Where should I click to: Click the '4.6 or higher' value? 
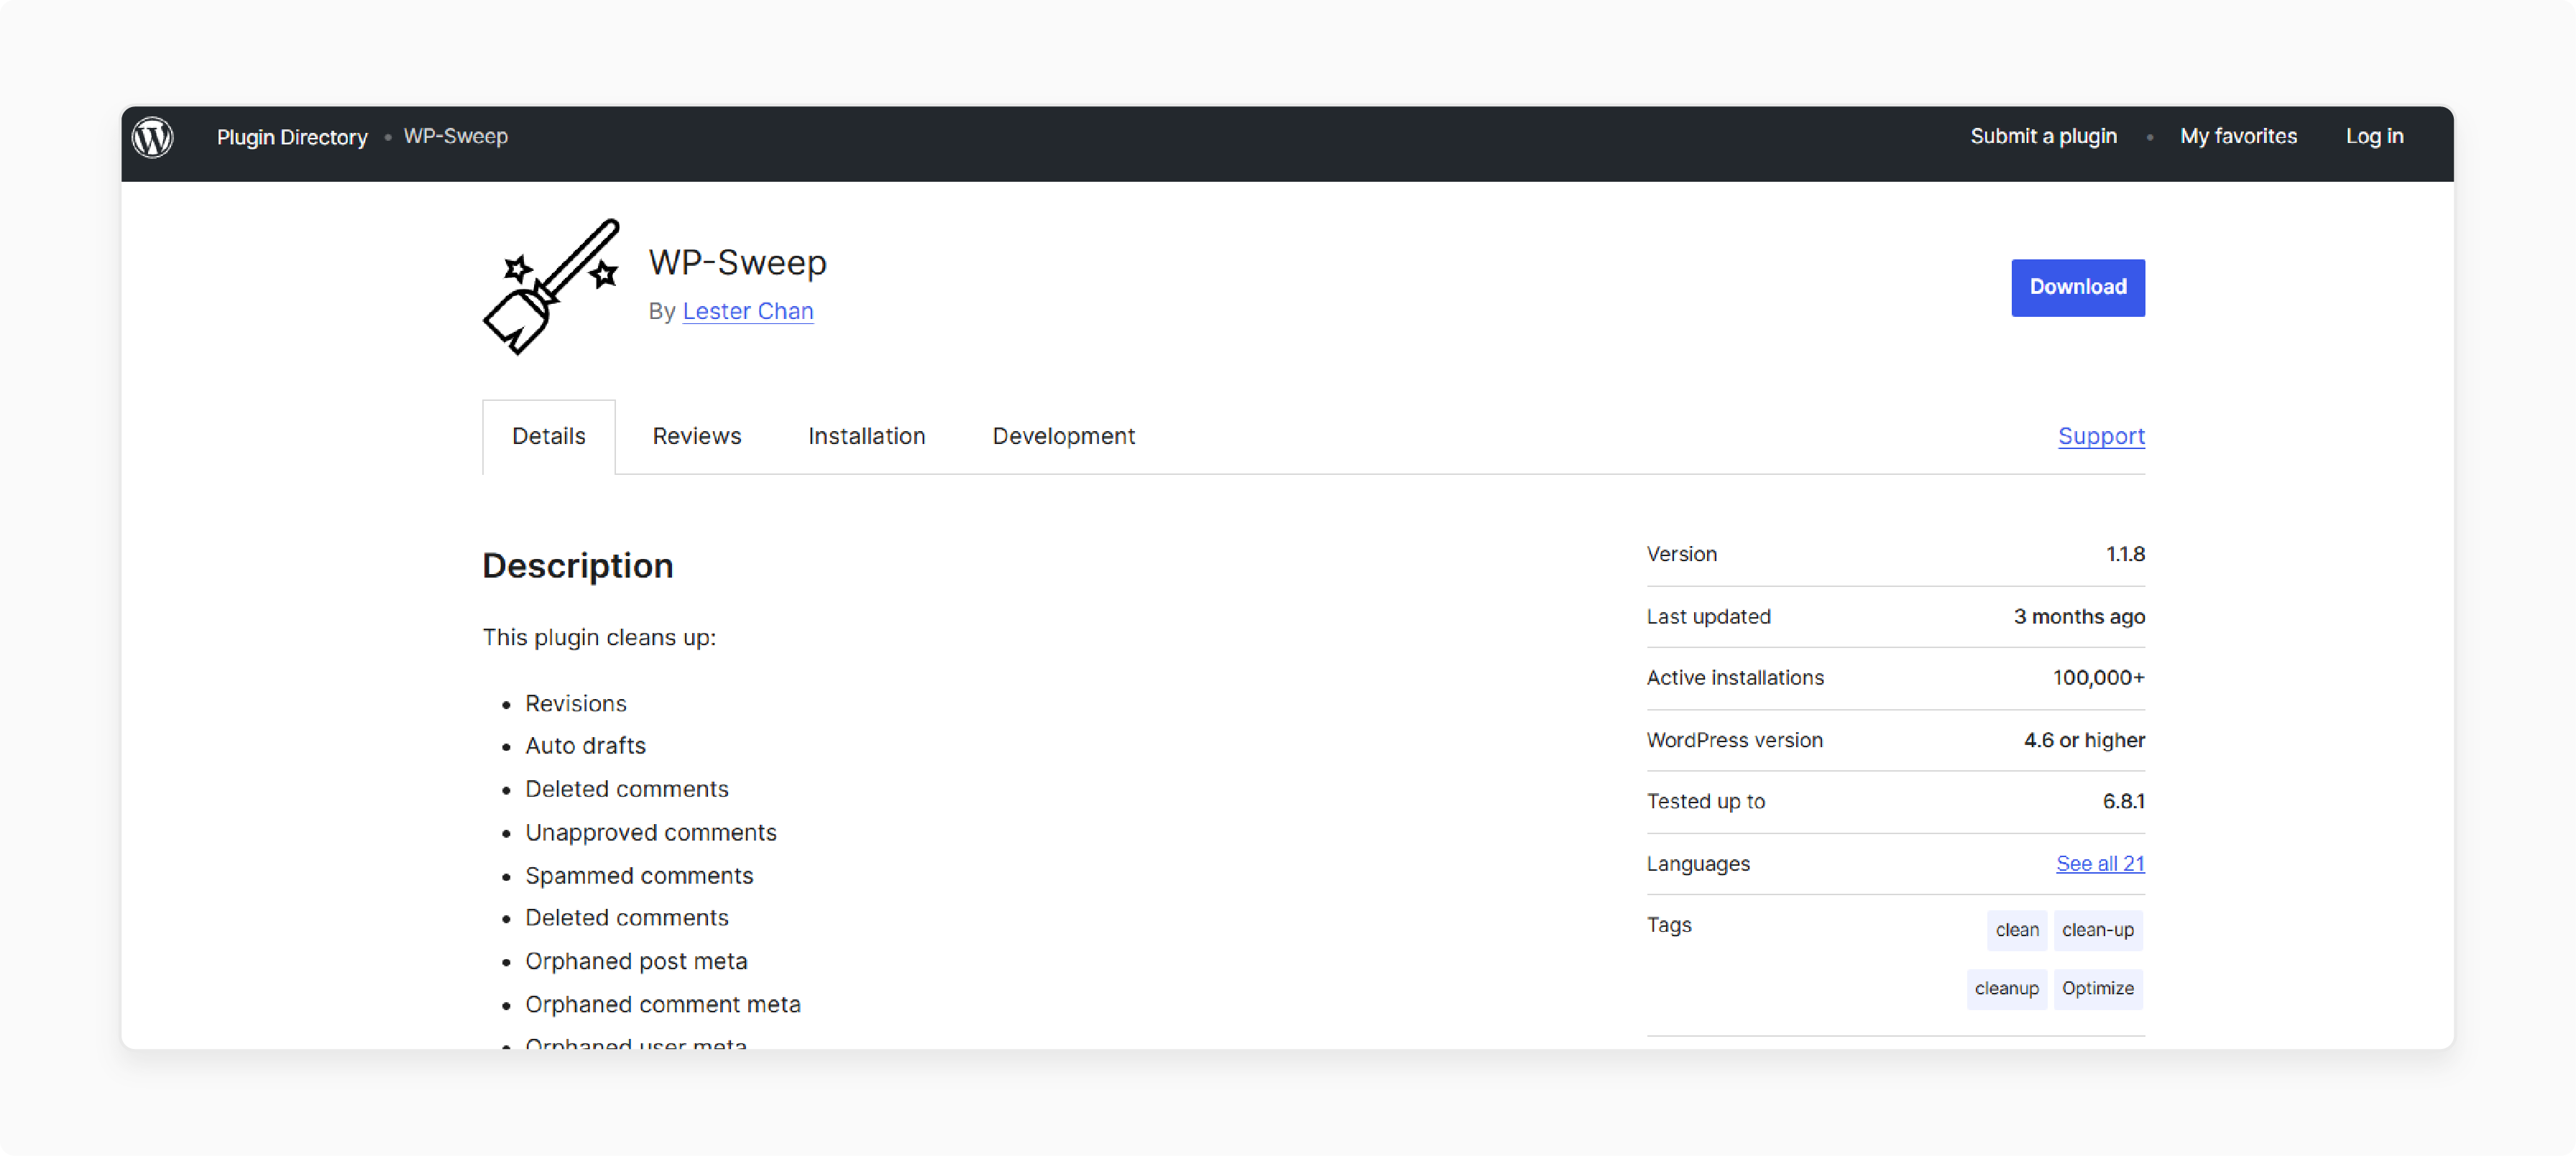pos(2084,740)
